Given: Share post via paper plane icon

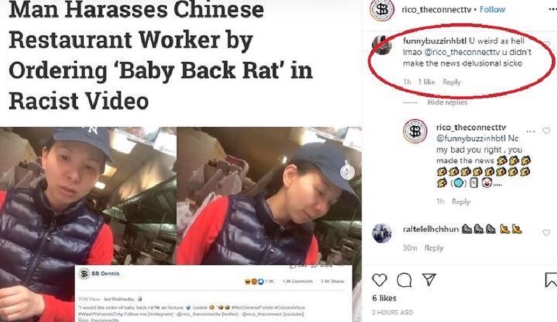Looking at the screenshot, I should coord(429,279).
